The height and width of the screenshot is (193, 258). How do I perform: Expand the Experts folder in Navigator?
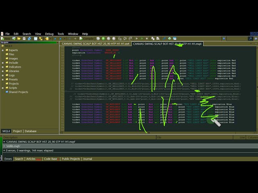[3, 50]
